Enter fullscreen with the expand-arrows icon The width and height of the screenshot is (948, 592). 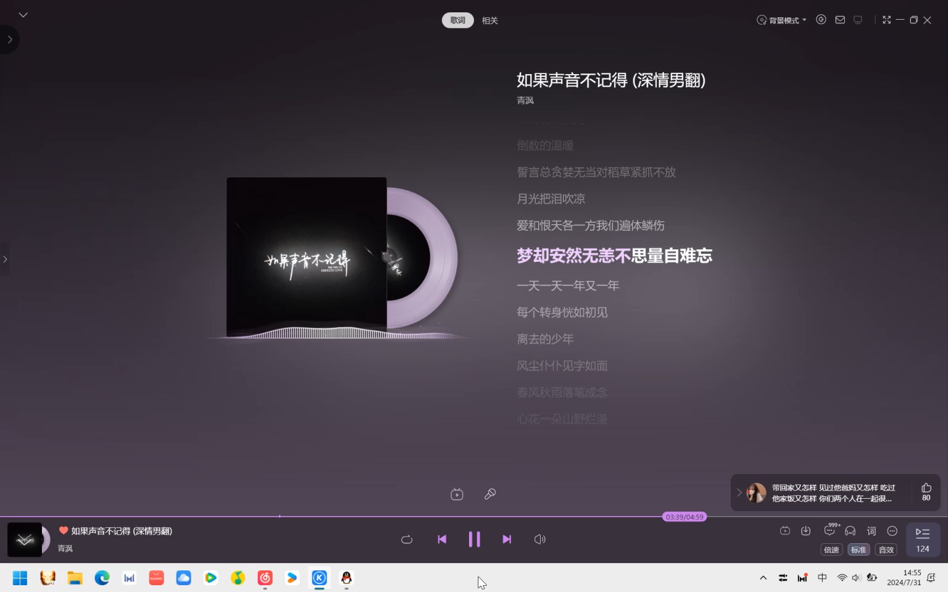point(887,20)
